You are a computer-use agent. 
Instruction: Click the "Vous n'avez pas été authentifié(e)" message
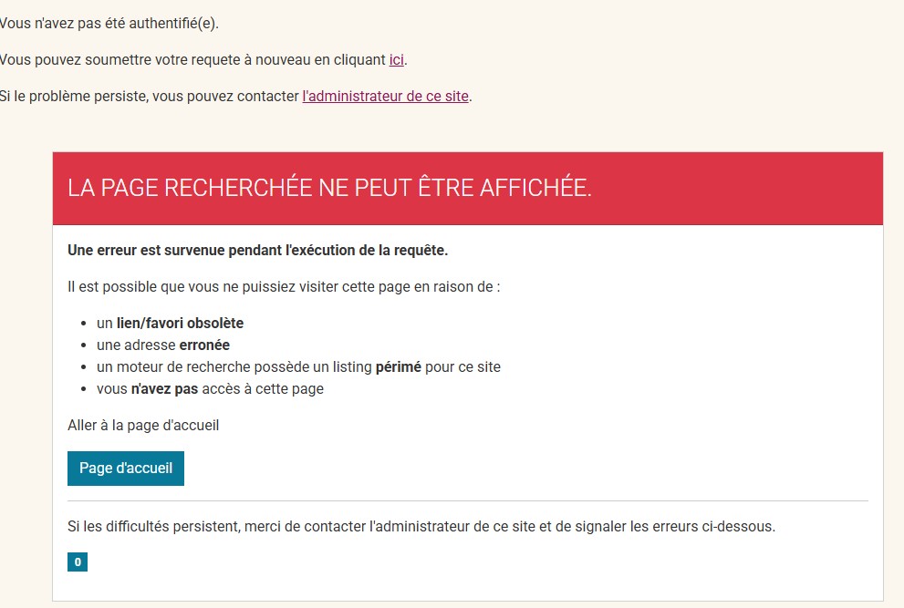click(108, 24)
